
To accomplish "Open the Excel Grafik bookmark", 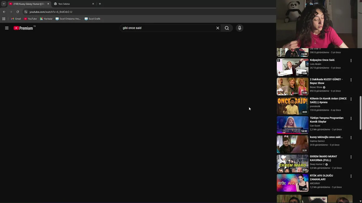I will (92, 19).
